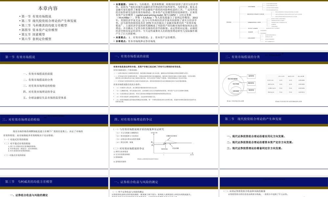Select the label P2 on the price chart
The image size is (328, 197).
point(152,142)
